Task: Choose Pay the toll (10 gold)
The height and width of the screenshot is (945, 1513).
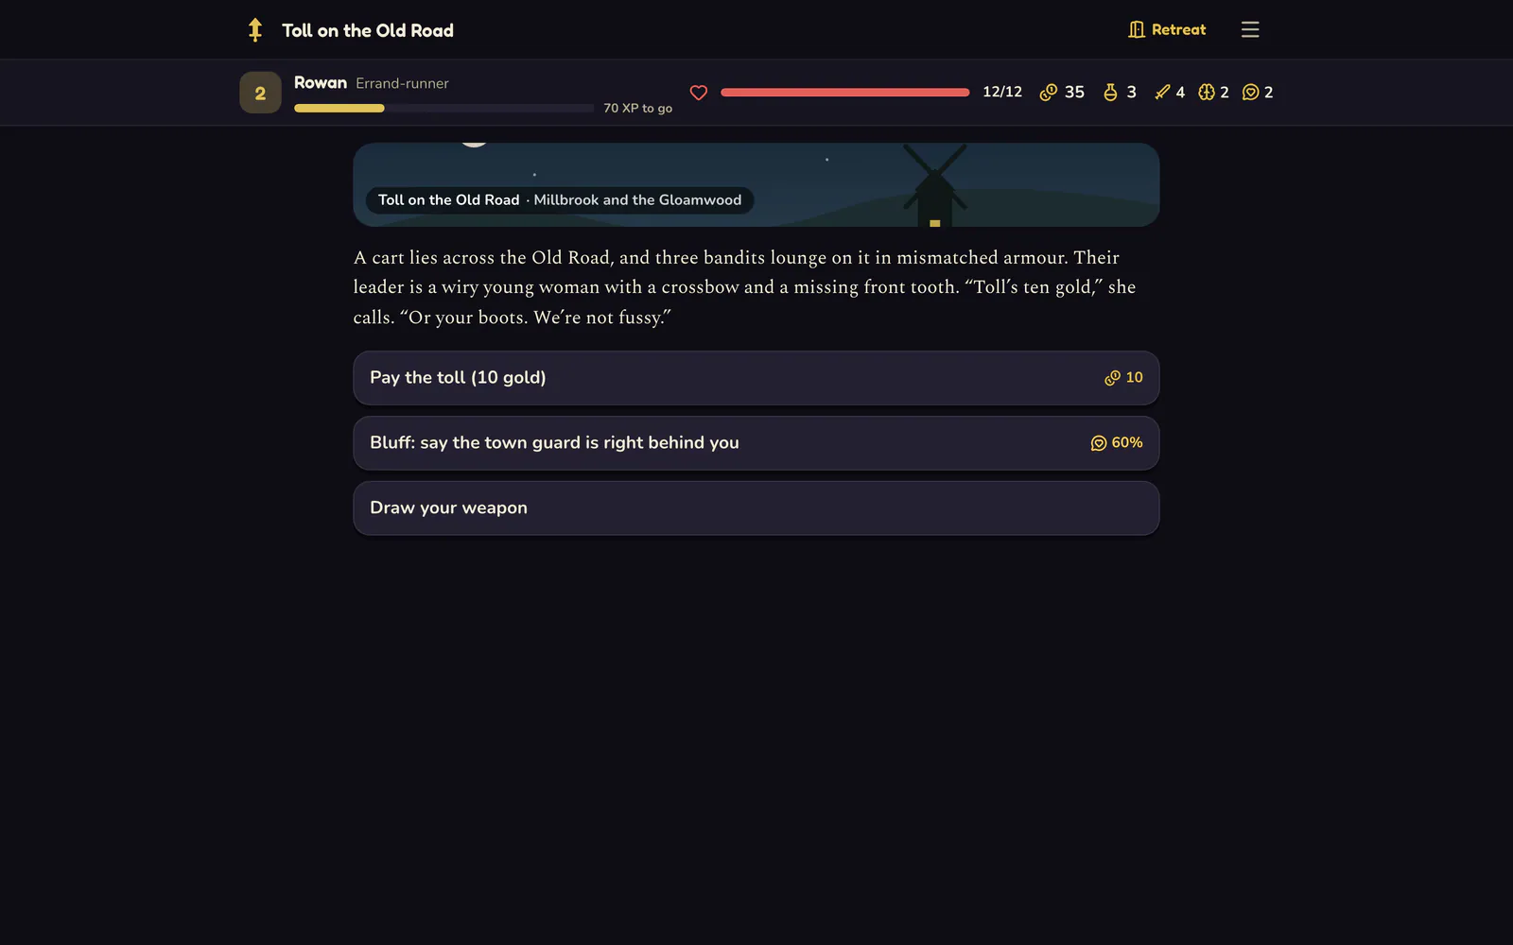Action: pyautogui.click(x=756, y=378)
